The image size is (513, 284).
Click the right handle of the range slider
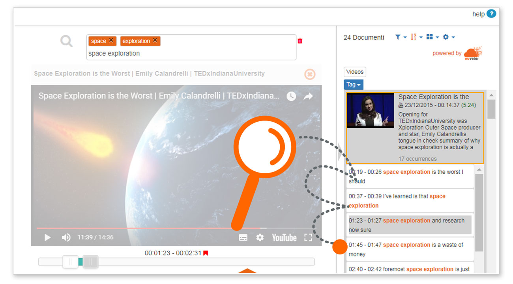[x=90, y=262]
